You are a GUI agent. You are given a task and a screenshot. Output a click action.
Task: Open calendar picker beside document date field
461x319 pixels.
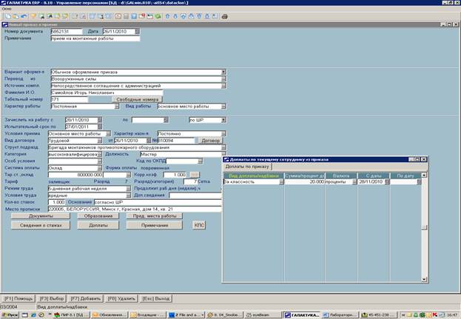(138, 31)
